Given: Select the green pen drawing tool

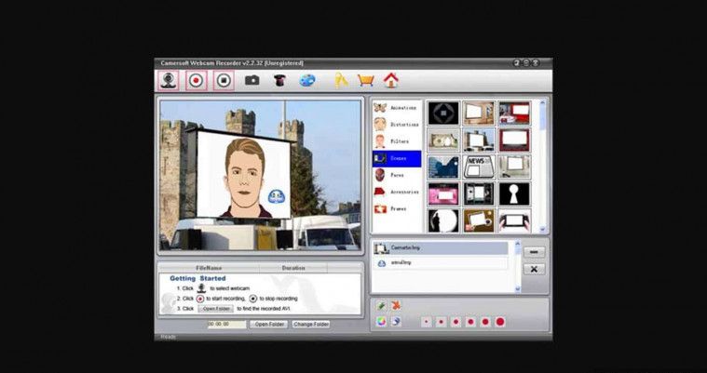Looking at the screenshot, I should click(382, 306).
